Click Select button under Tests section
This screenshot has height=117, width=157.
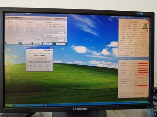[x=19, y=39]
